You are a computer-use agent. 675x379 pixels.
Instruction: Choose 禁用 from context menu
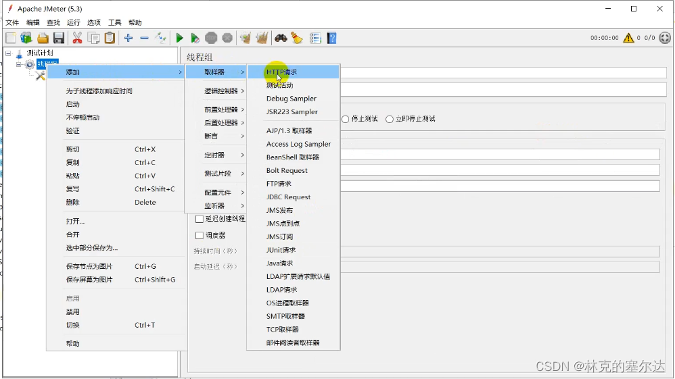[x=116, y=312]
